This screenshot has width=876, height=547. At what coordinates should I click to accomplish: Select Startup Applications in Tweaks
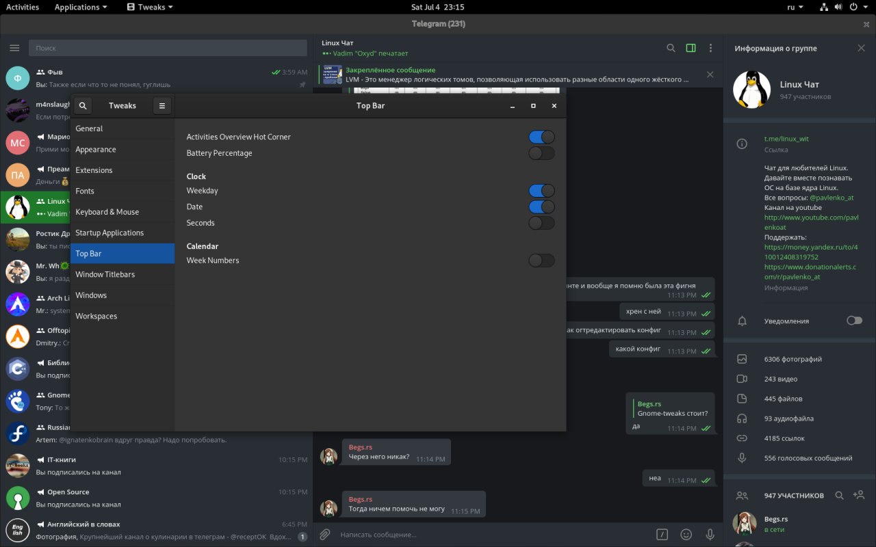coord(123,232)
